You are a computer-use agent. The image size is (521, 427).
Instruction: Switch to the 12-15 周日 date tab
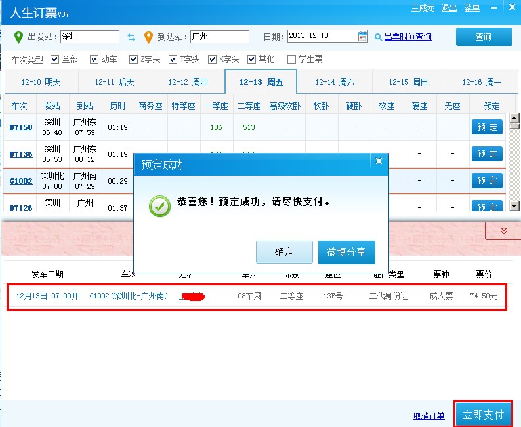click(408, 82)
